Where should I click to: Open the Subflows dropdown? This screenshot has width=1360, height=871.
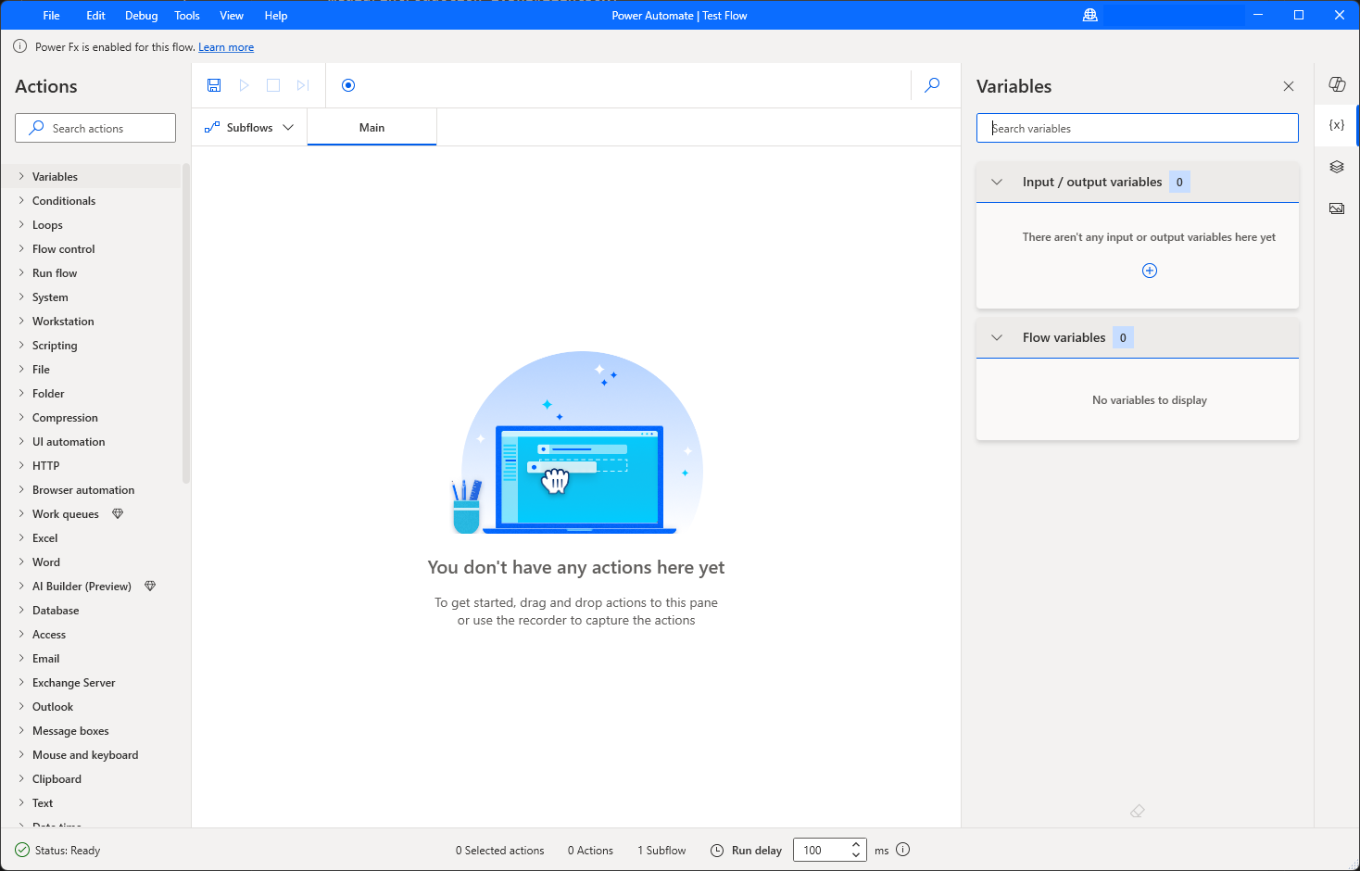(x=288, y=127)
